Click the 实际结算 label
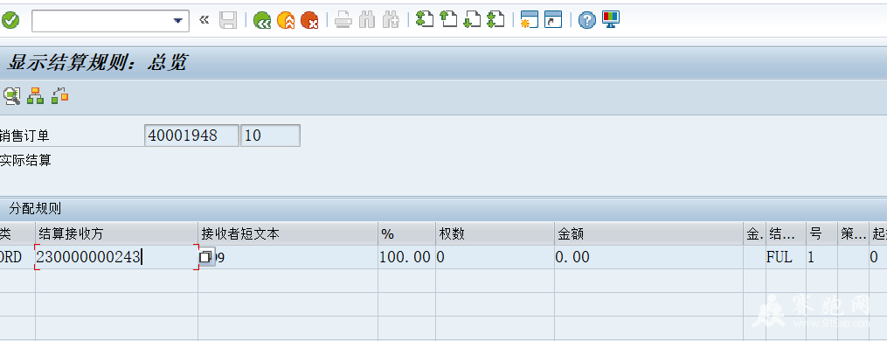The width and height of the screenshot is (887, 341). tap(25, 160)
